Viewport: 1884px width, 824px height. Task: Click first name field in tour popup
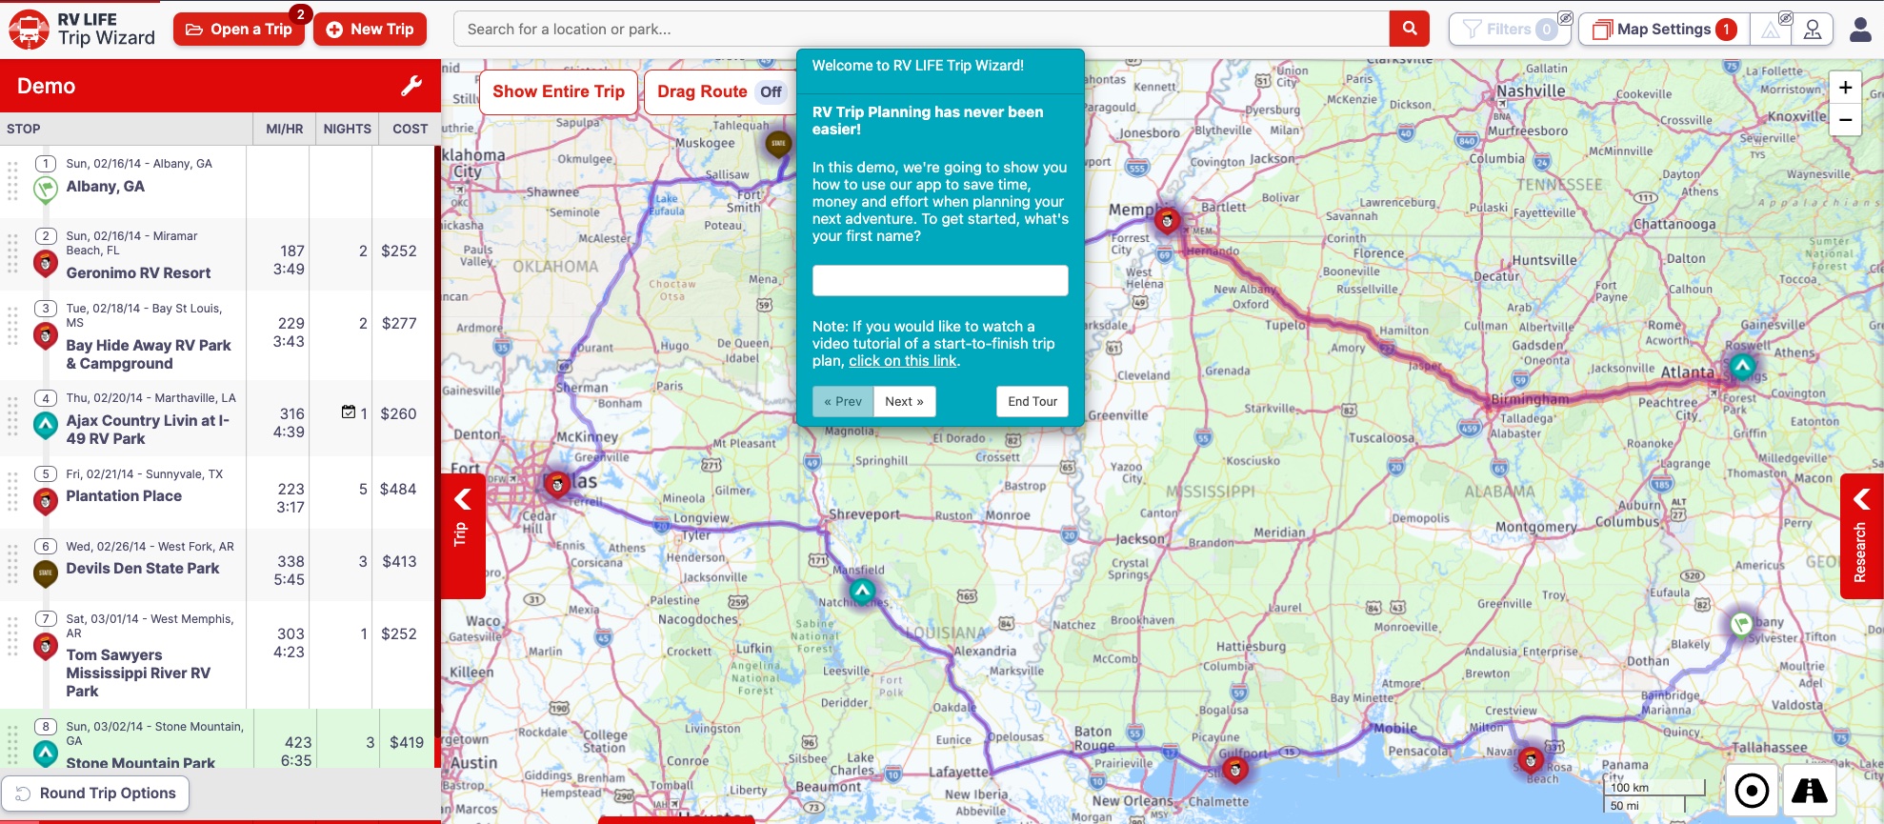[x=940, y=280]
